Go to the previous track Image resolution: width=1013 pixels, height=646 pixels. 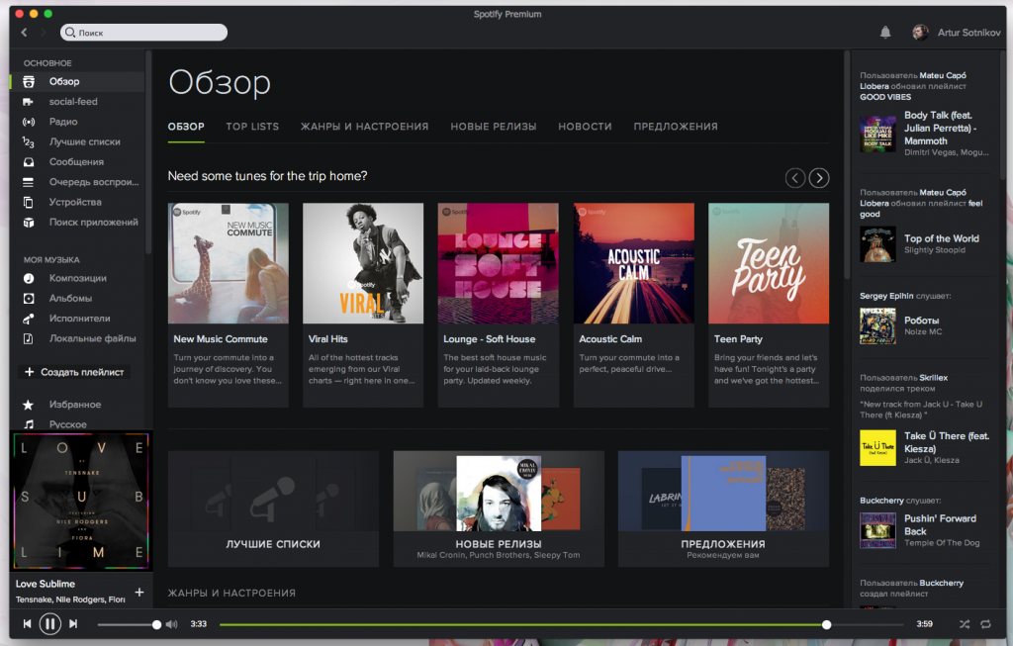[27, 624]
